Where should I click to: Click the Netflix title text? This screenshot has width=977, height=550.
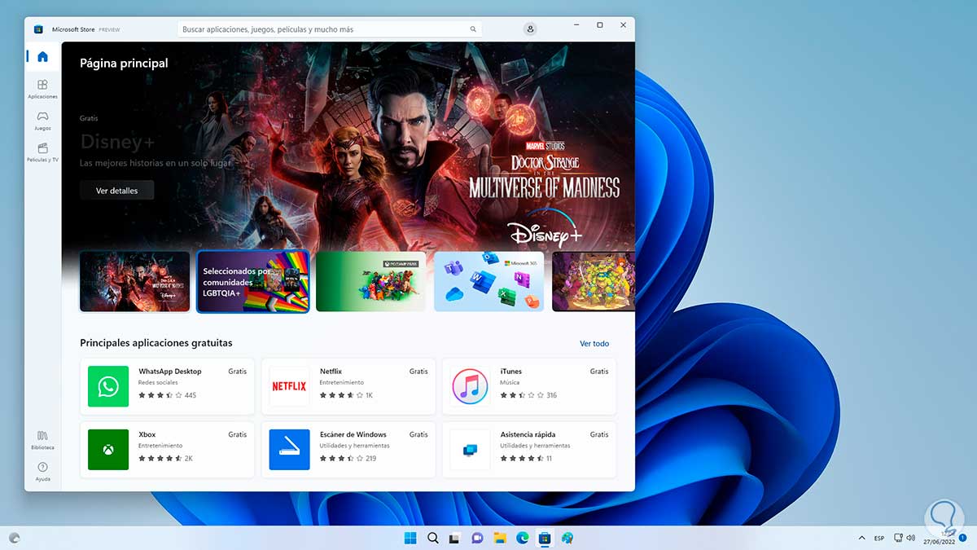tap(331, 372)
